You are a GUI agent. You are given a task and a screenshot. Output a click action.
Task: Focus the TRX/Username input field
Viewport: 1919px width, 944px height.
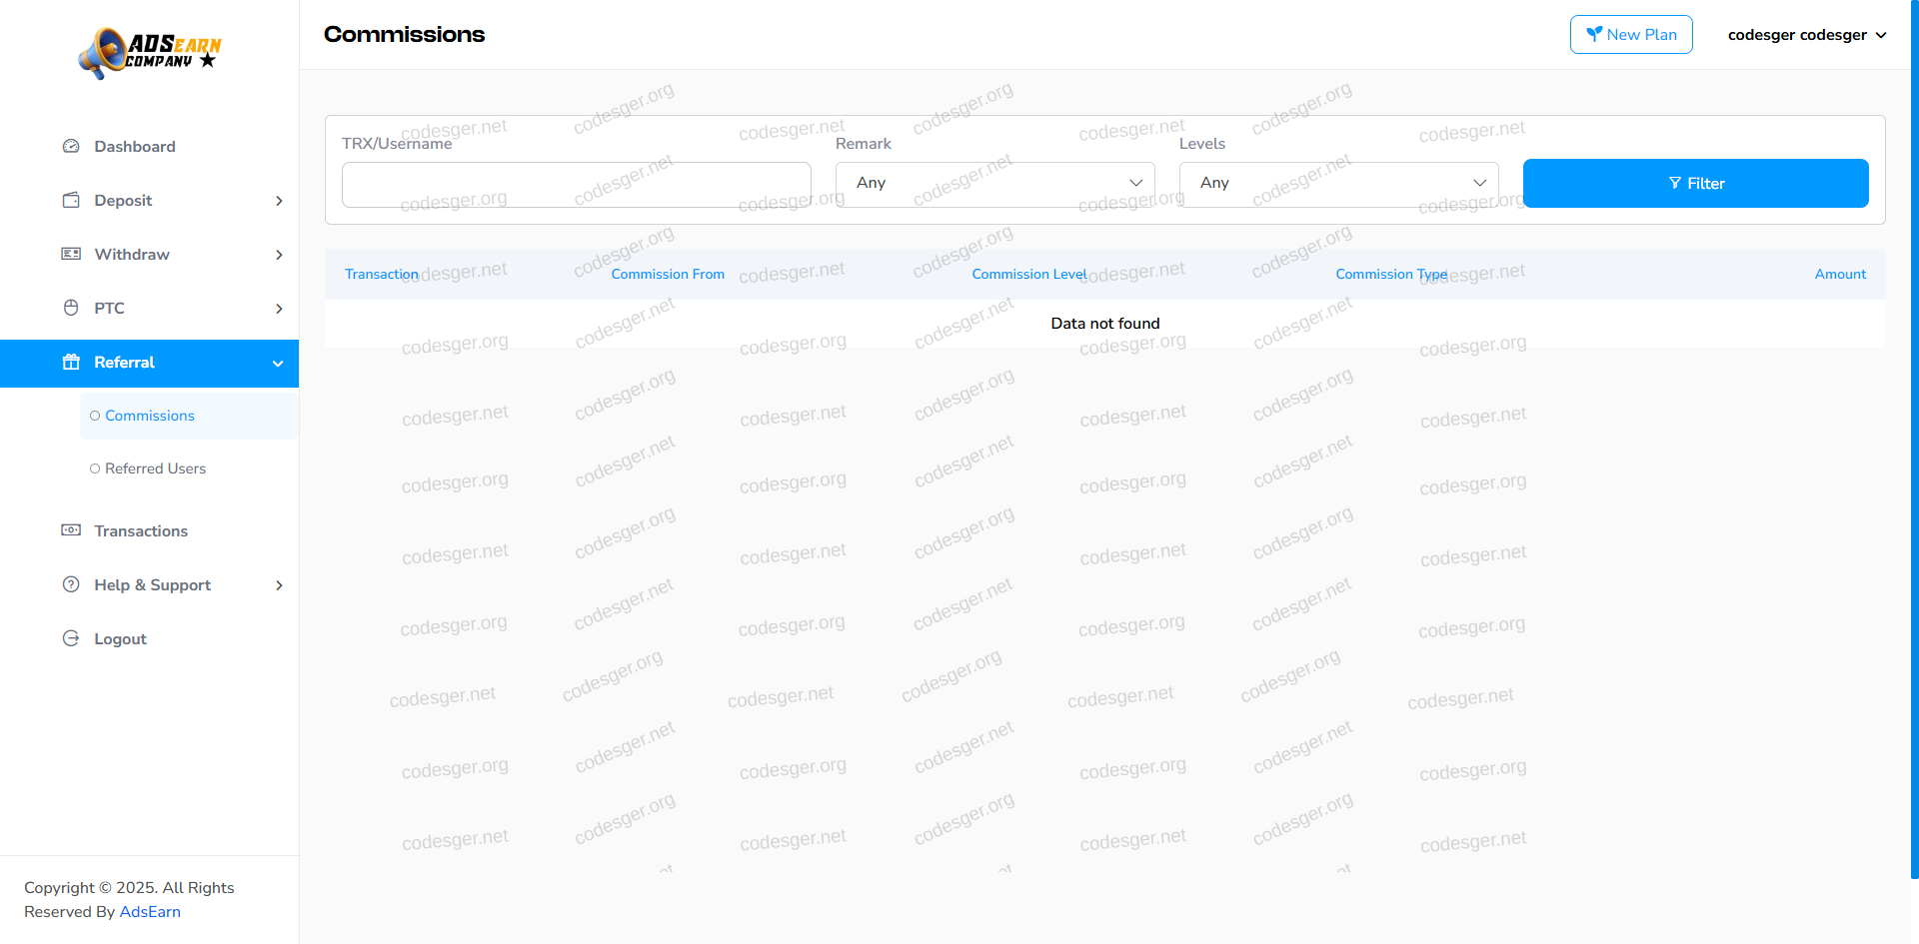point(576,185)
